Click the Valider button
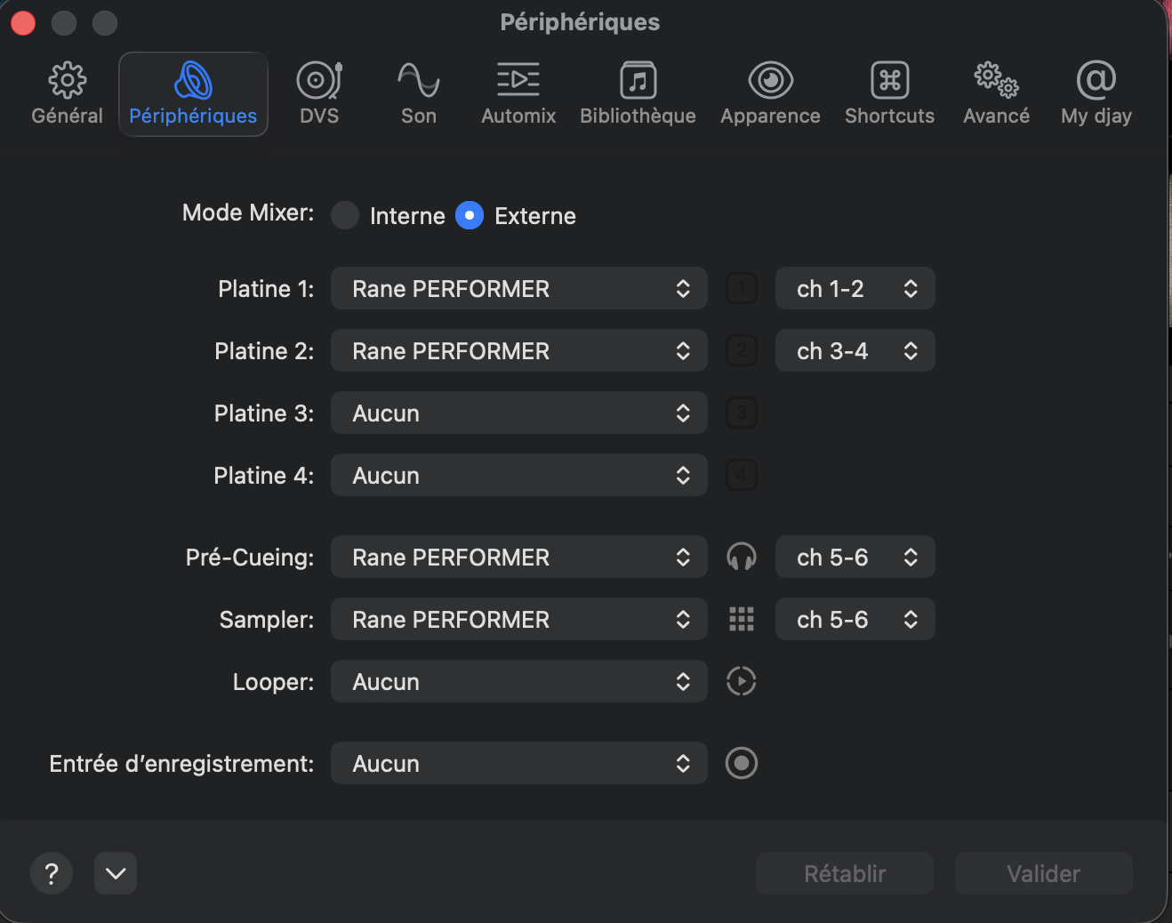Image resolution: width=1172 pixels, height=923 pixels. [1043, 874]
